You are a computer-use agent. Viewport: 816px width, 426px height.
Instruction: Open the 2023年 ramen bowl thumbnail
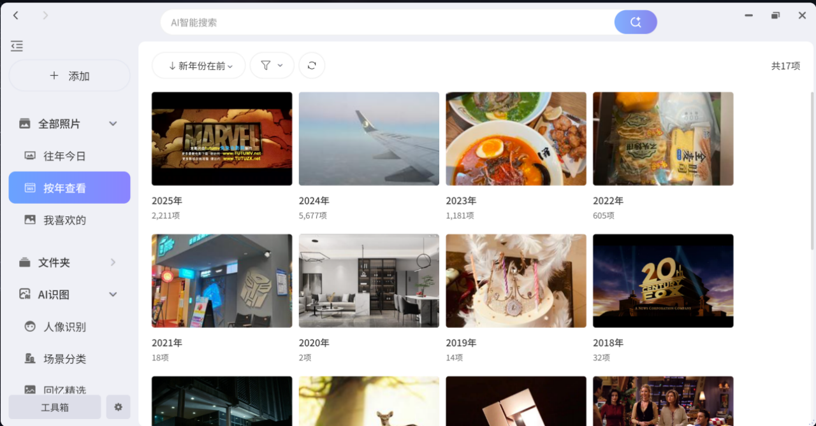pos(516,139)
